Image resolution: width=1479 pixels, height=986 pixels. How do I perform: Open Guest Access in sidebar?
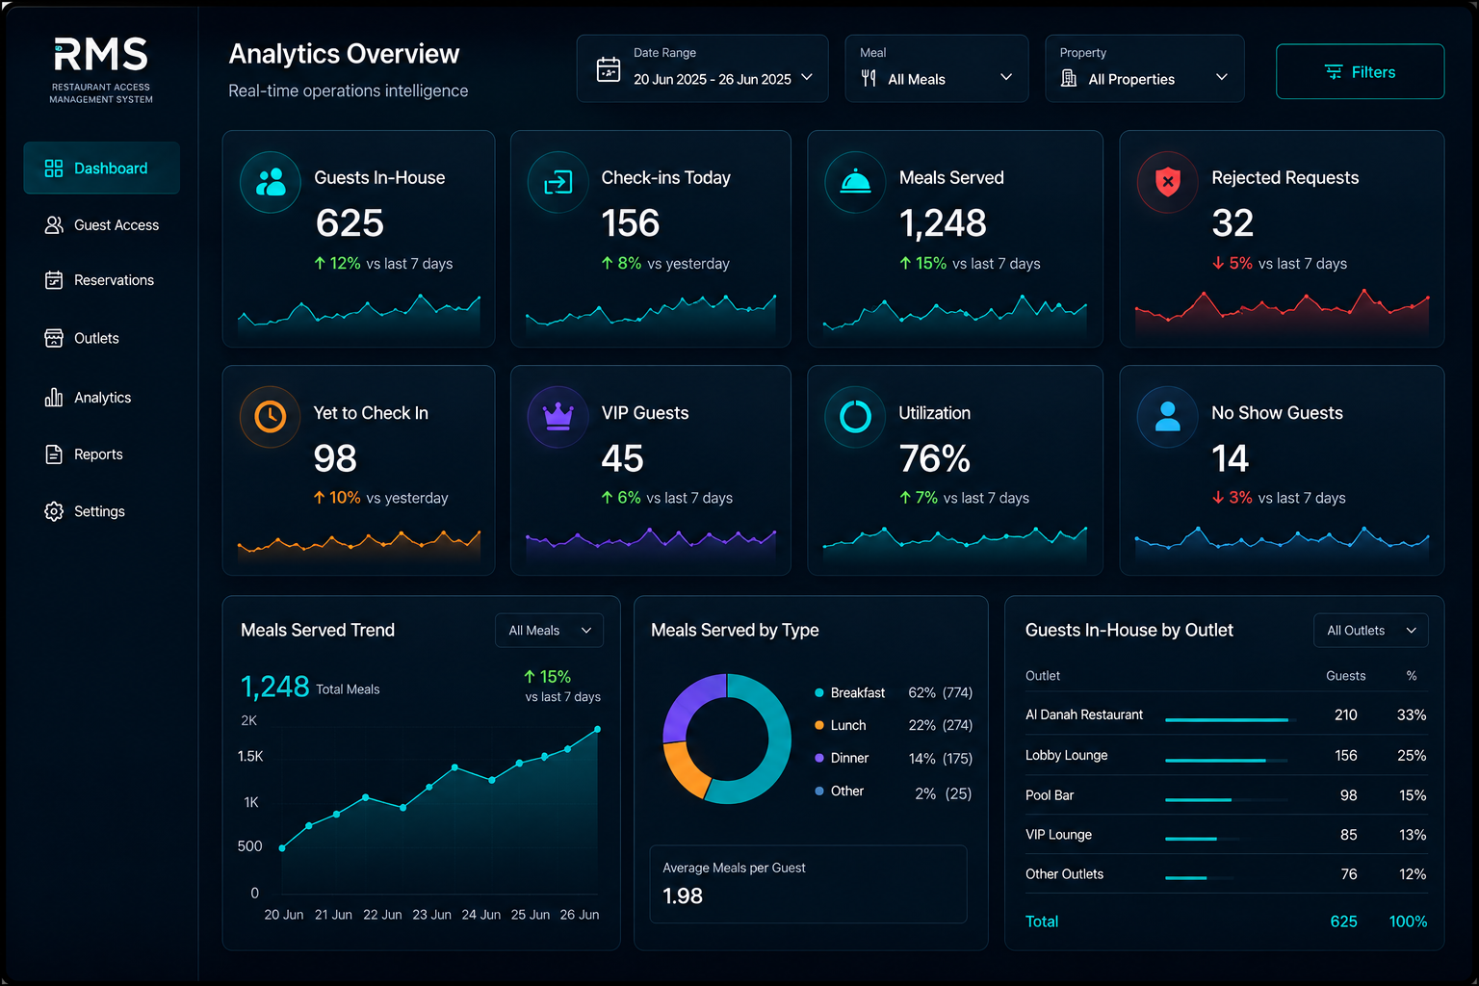coord(102,225)
